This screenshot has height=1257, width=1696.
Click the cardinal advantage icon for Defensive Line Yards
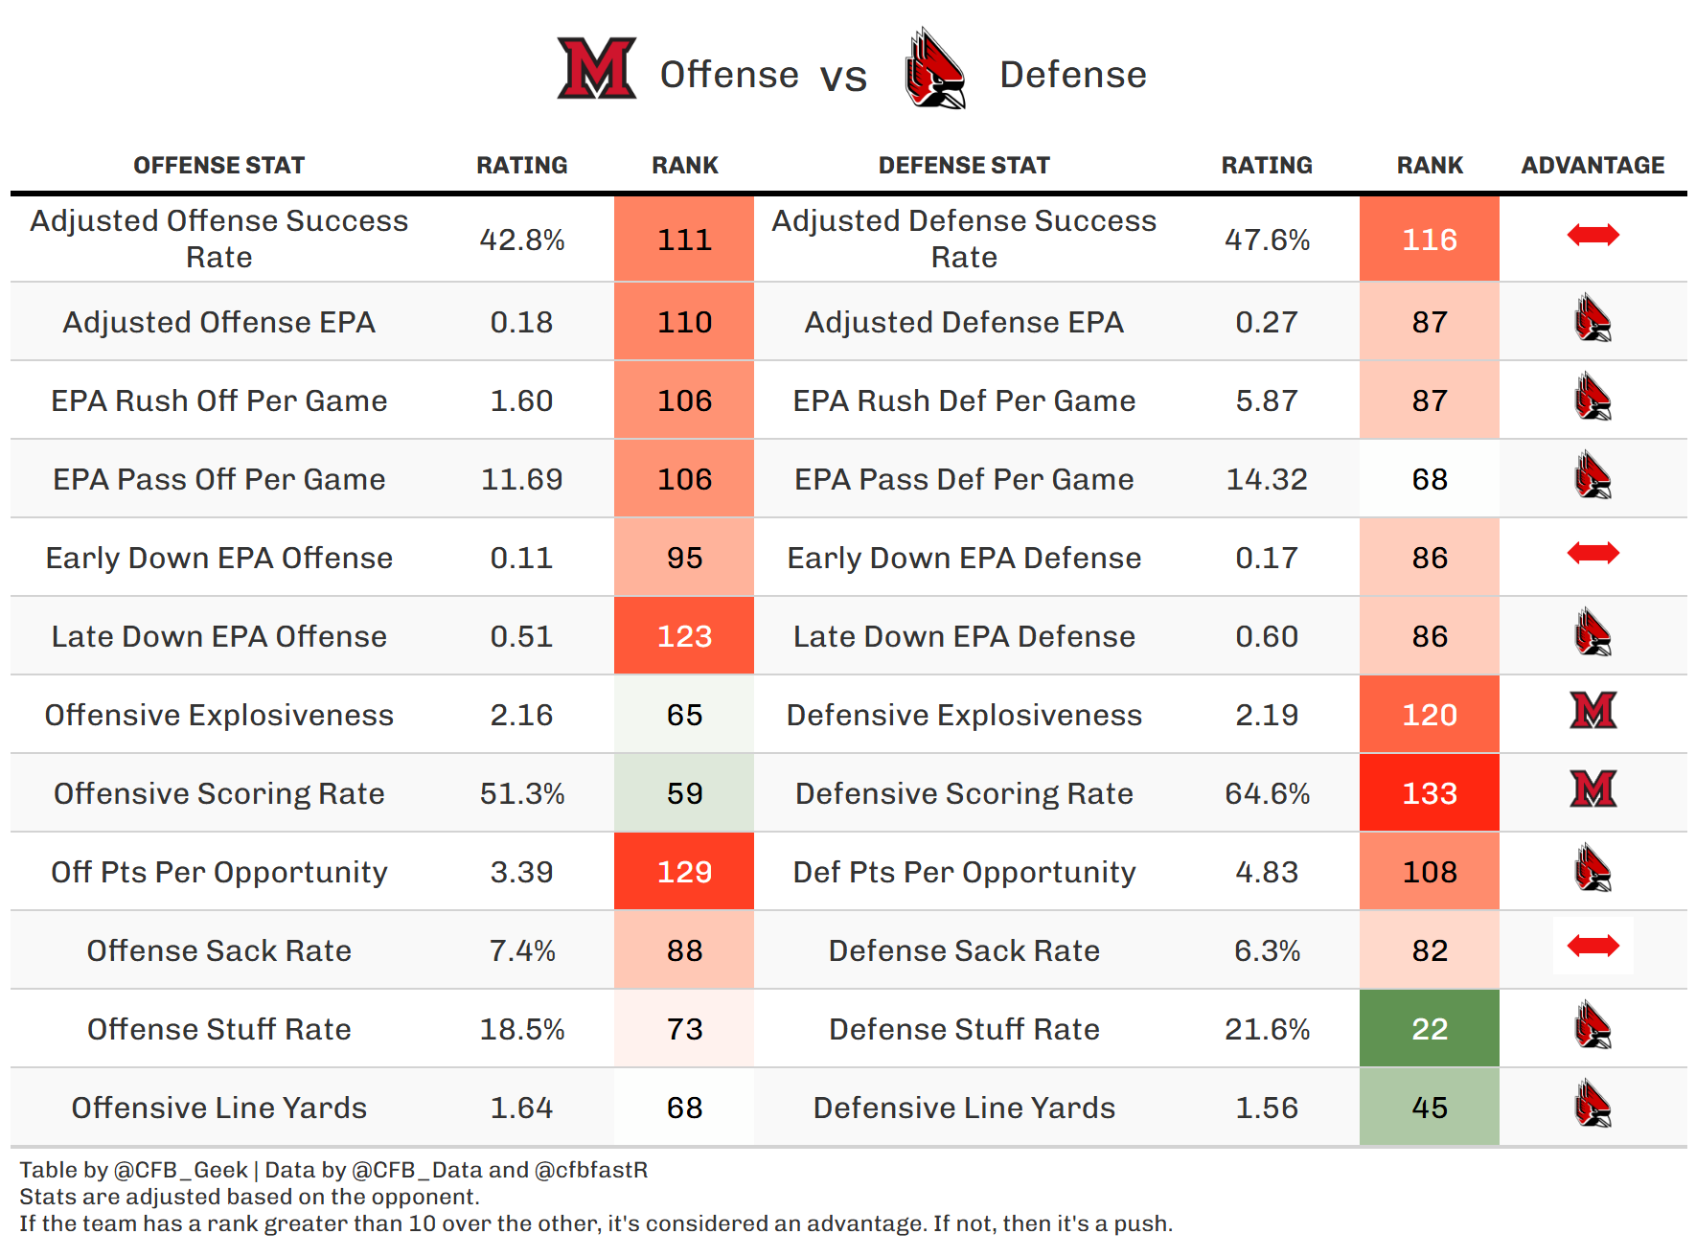pyautogui.click(x=1593, y=1104)
